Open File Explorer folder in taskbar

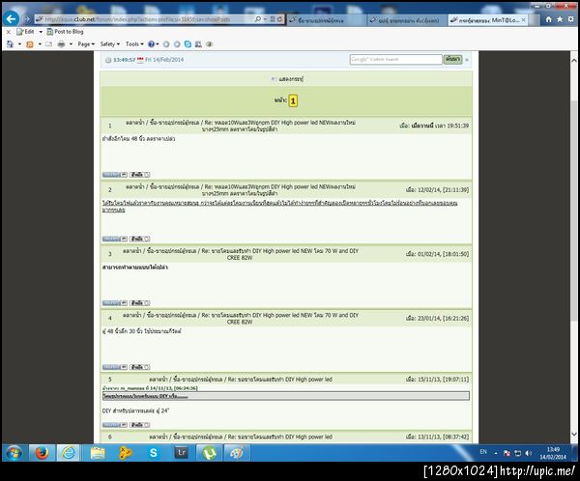[98, 453]
